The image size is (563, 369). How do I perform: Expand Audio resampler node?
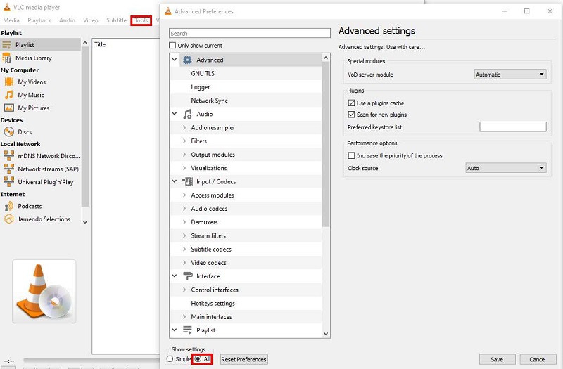(x=184, y=127)
